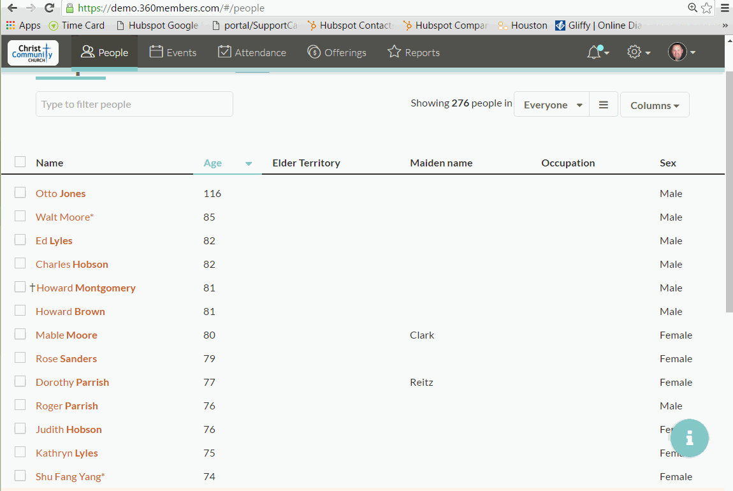Open the list view hamburger button
The image size is (733, 491).
604,105
